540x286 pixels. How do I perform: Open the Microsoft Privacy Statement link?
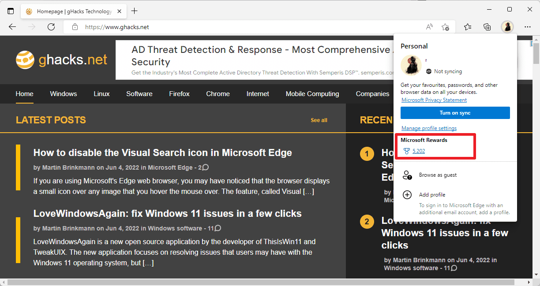[x=434, y=100]
